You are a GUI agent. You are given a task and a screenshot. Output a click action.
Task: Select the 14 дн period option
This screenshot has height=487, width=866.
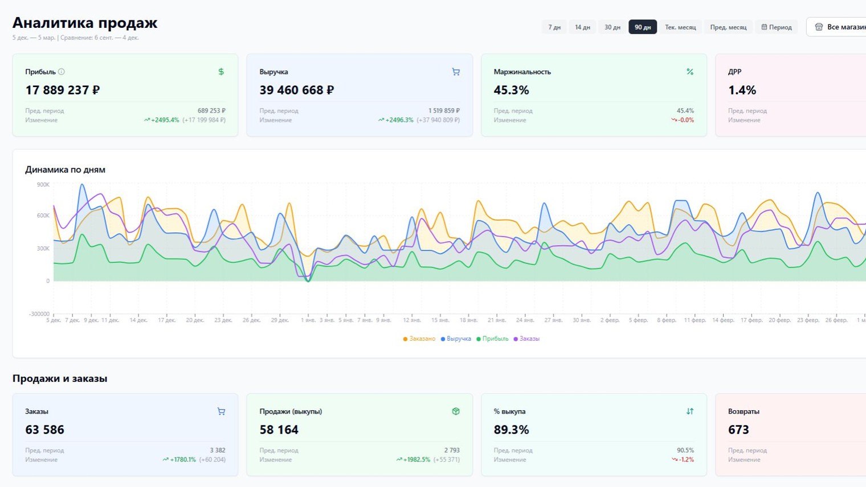[582, 27]
